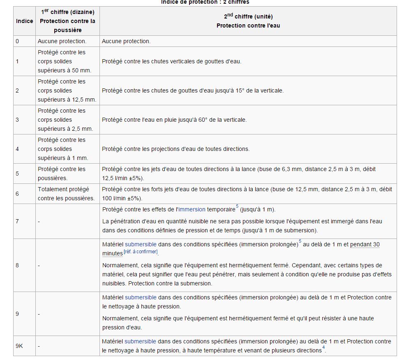Open the 'submersible' link in row 9
Viewport: 404px width, 359px height.
pyautogui.click(x=141, y=297)
